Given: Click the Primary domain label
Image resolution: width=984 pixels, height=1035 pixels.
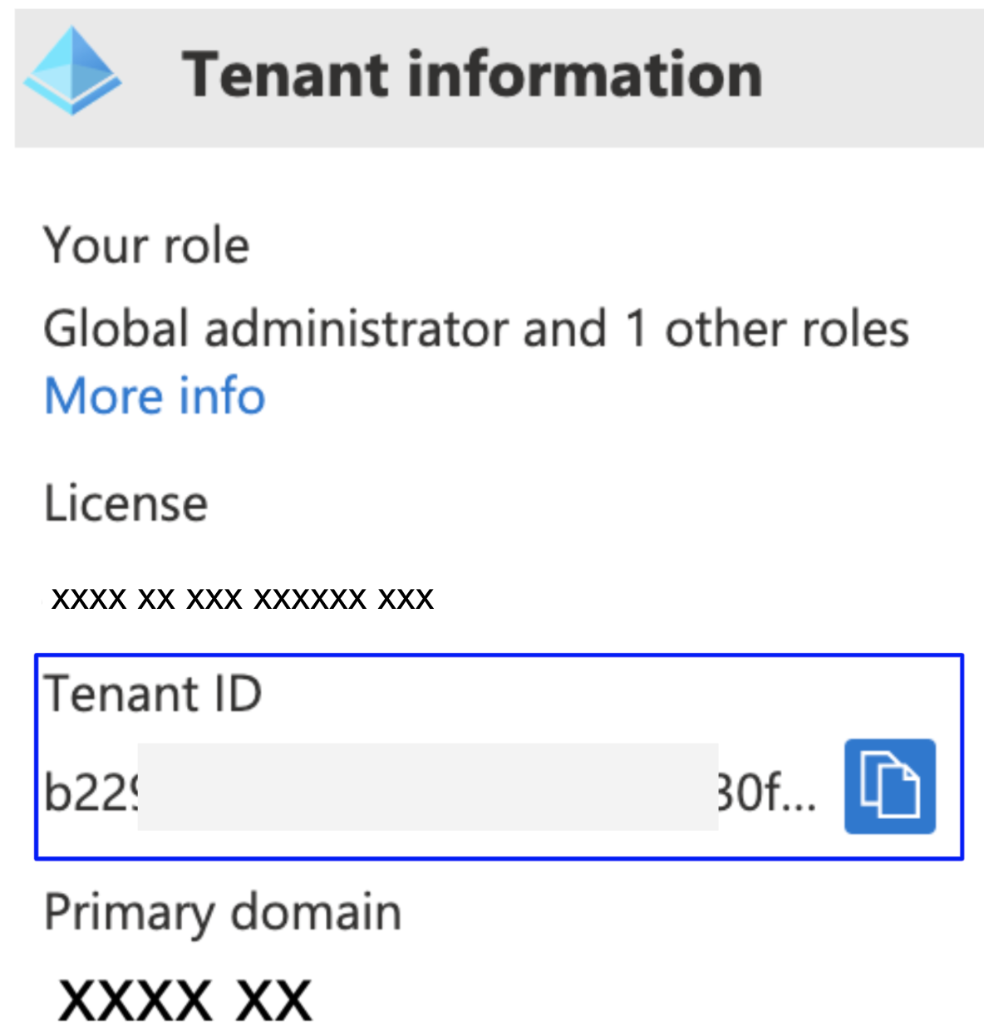Looking at the screenshot, I should point(222,913).
